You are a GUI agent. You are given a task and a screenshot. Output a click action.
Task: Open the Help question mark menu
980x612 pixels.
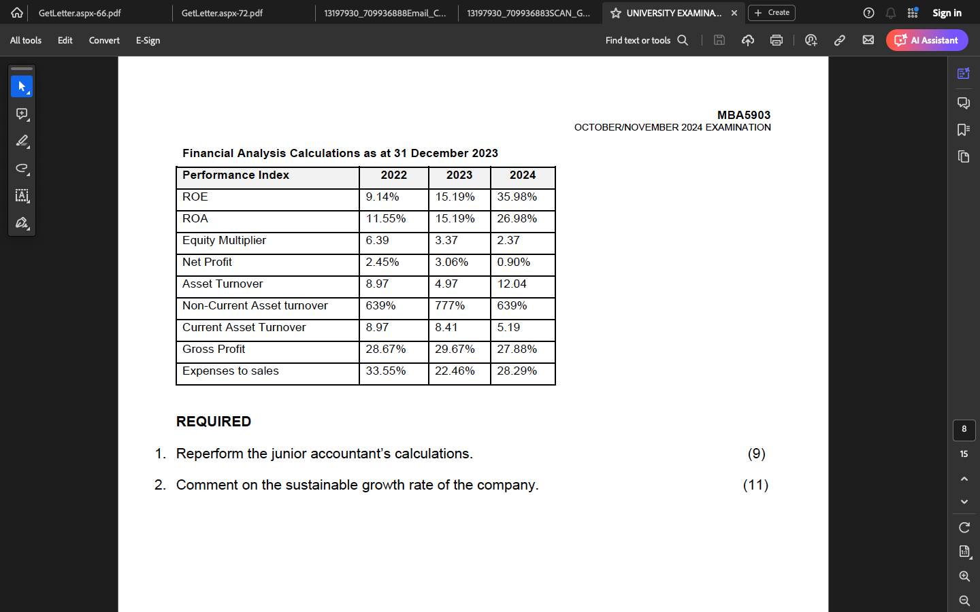[868, 13]
